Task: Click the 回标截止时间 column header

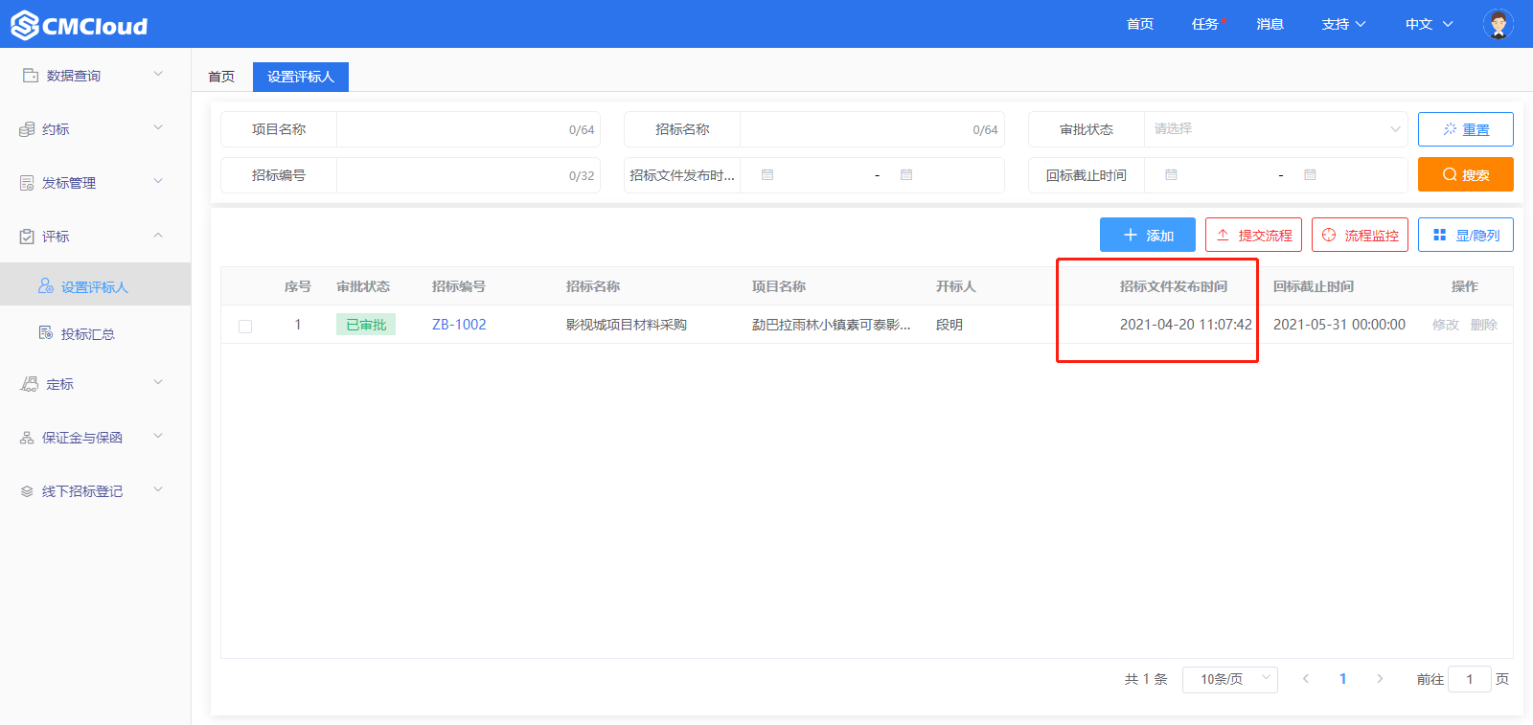Action: (1314, 286)
